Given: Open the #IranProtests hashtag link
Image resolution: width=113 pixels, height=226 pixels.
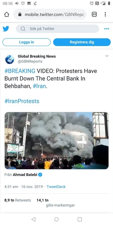Looking at the screenshot, I should pos(22,101).
